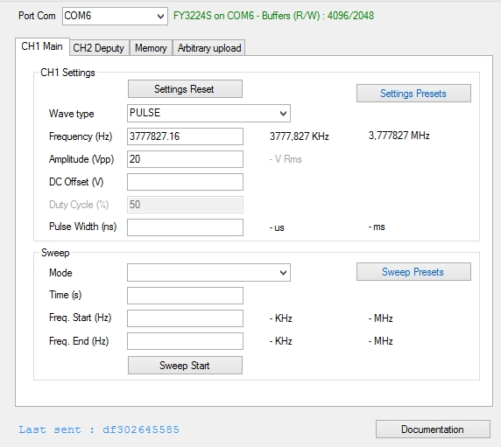Open Settings Presets
The image size is (501, 447).
pyautogui.click(x=413, y=94)
